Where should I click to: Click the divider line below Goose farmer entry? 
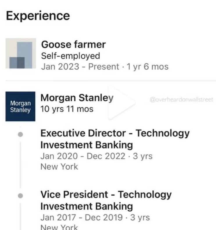[110, 80]
